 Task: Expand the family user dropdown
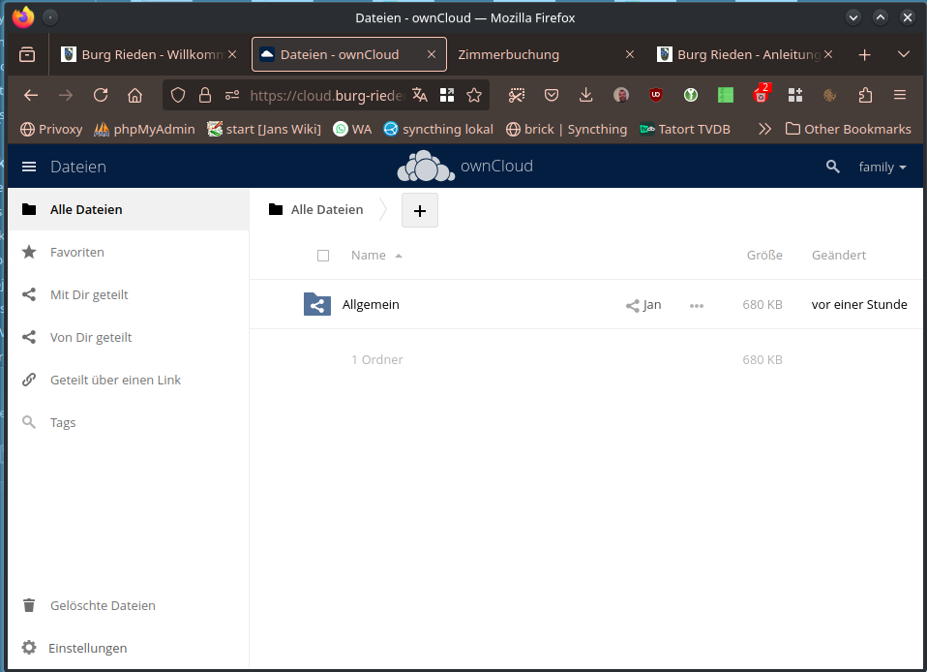tap(882, 167)
